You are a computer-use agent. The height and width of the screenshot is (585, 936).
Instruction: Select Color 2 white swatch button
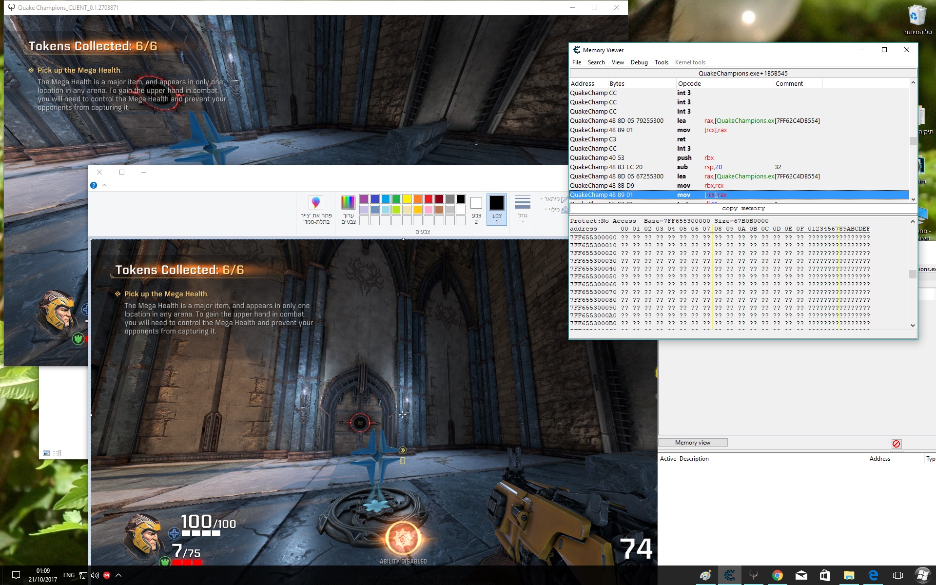[x=476, y=210]
